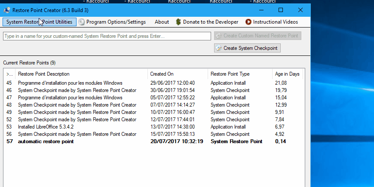Select Installed LibreOffice 5.3.4.2 restore point
The height and width of the screenshot is (187, 374).
click(154, 127)
